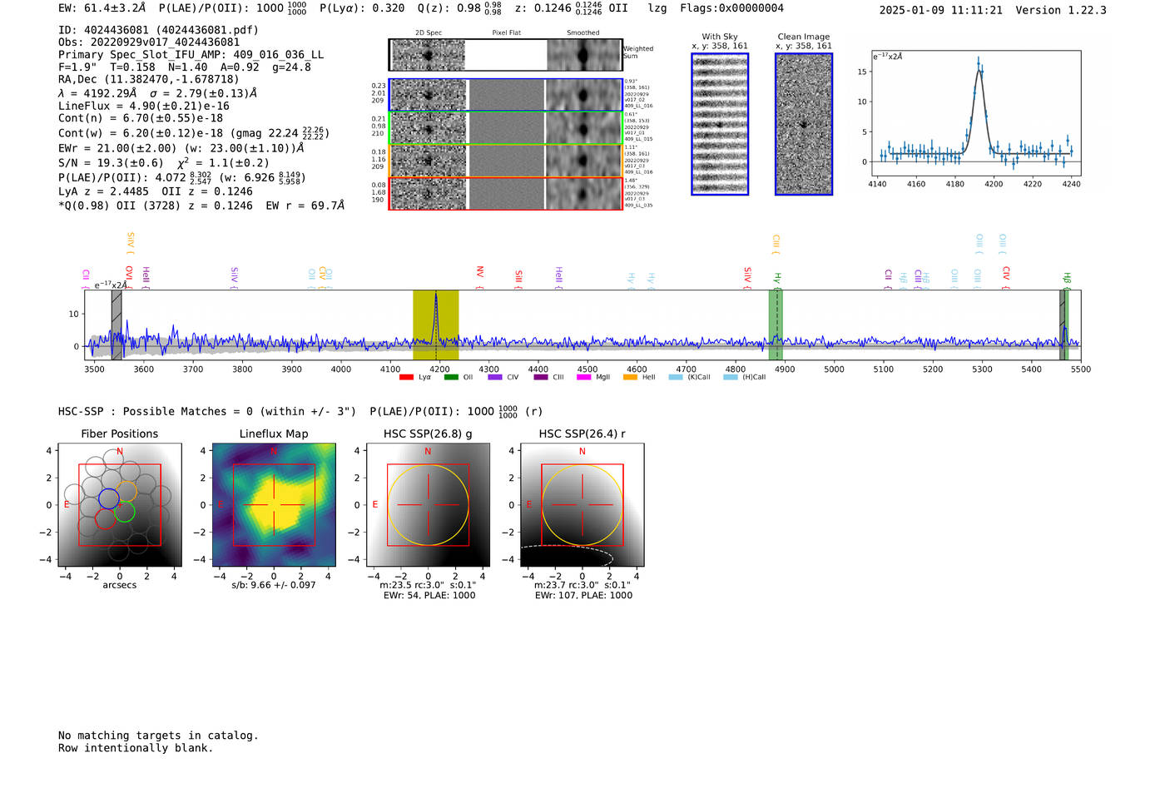Click the gray hatched band near 3550 Å
Image resolution: width=1165 pixels, height=793 pixels.
(x=116, y=325)
